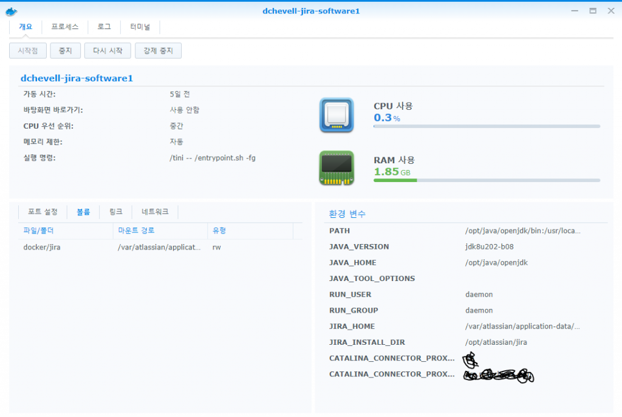Select the 링크 sub-tab

(x=115, y=212)
